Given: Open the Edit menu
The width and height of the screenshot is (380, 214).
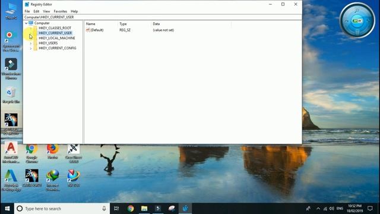Looking at the screenshot, I should [36, 11].
